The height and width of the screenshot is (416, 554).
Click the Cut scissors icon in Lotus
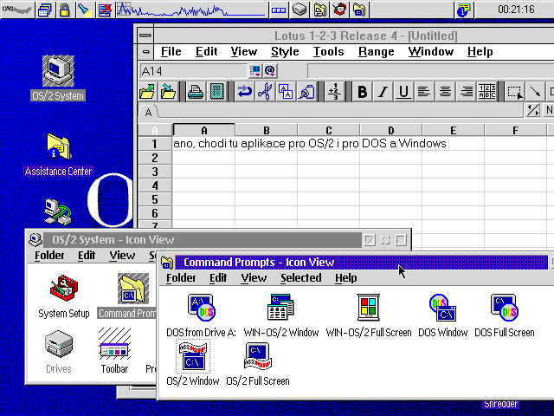pos(265,92)
